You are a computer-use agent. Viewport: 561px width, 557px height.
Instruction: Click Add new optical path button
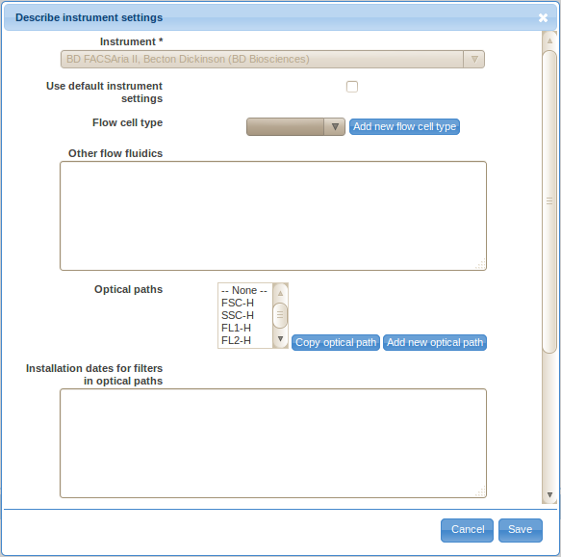pos(435,342)
